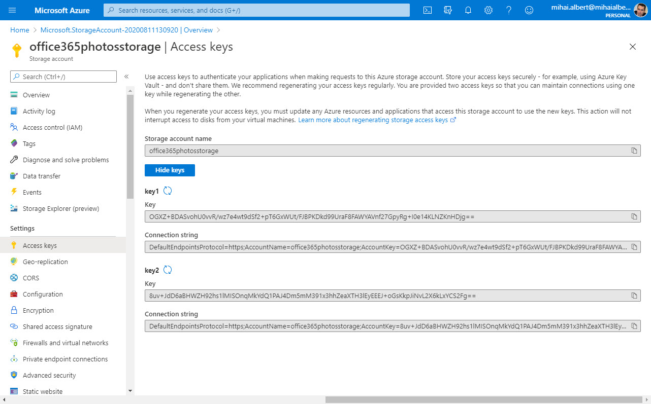
Task: Open portal settings gear
Action: click(x=489, y=10)
